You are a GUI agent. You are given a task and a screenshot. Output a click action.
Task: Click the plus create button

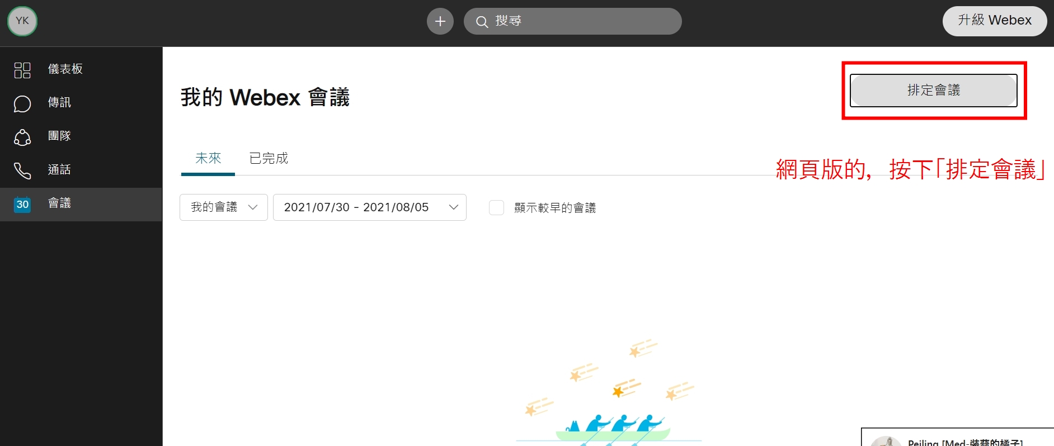[440, 21]
